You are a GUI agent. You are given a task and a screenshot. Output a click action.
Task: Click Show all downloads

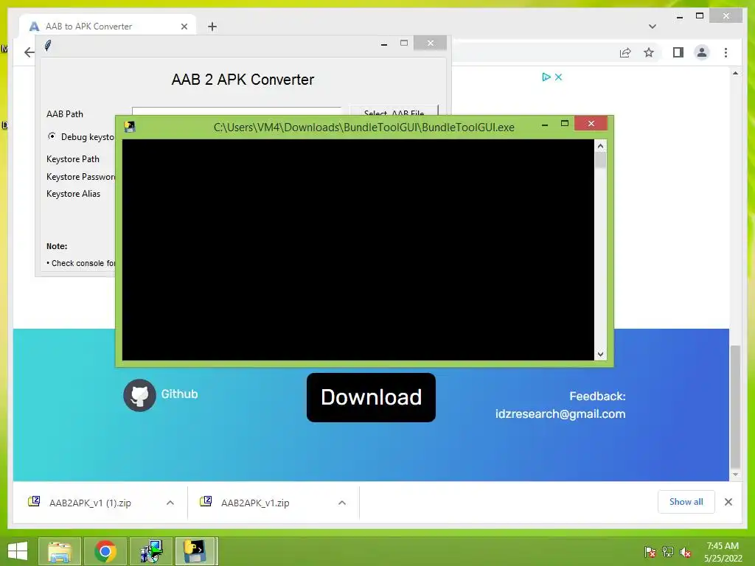[686, 501]
